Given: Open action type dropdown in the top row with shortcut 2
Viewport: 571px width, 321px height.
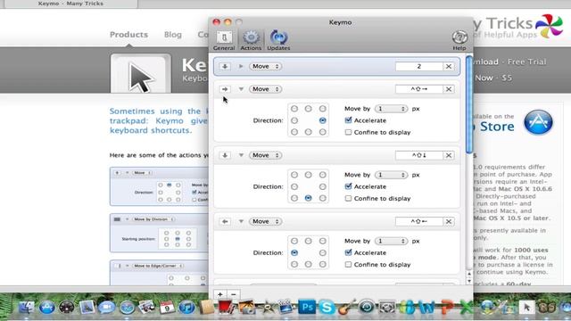Looking at the screenshot, I should [266, 66].
